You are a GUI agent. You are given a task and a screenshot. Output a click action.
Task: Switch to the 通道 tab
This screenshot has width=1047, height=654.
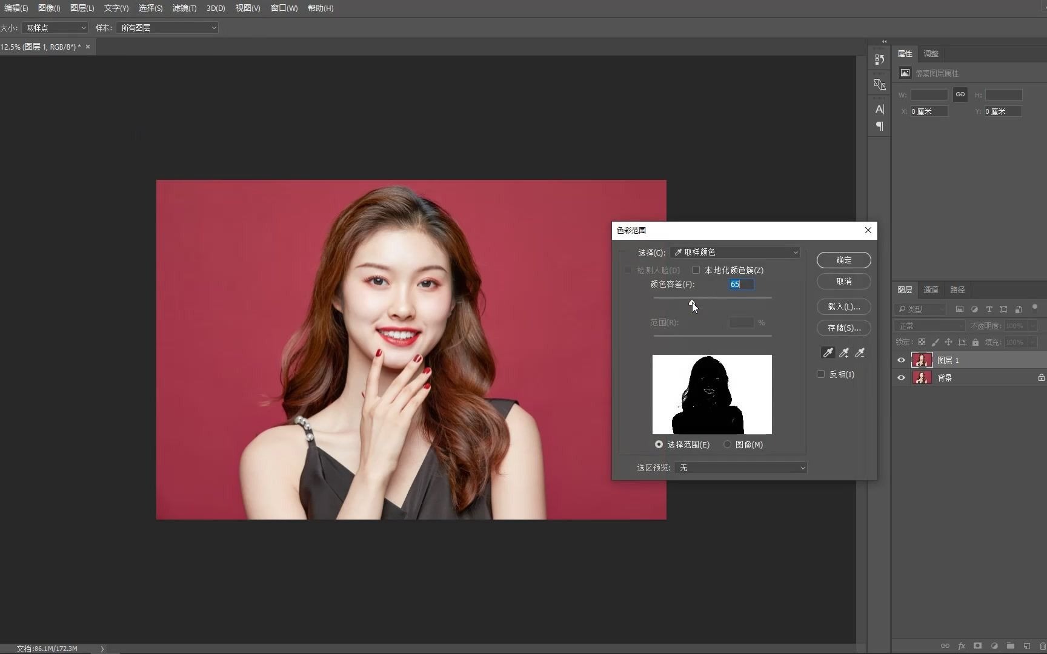click(x=931, y=289)
